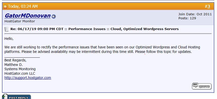Click the "Today, 03:24 AM" timestamp
This screenshot has height=99, width=217.
(x=23, y=6)
